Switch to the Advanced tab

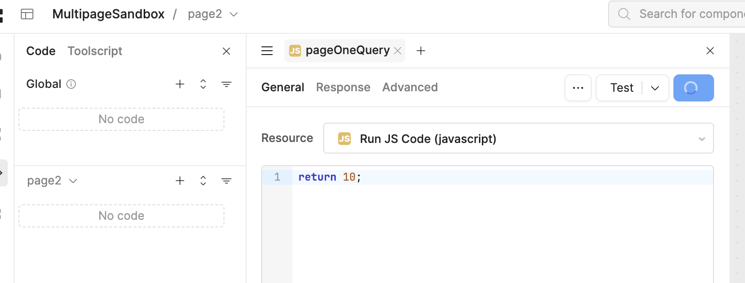[410, 87]
